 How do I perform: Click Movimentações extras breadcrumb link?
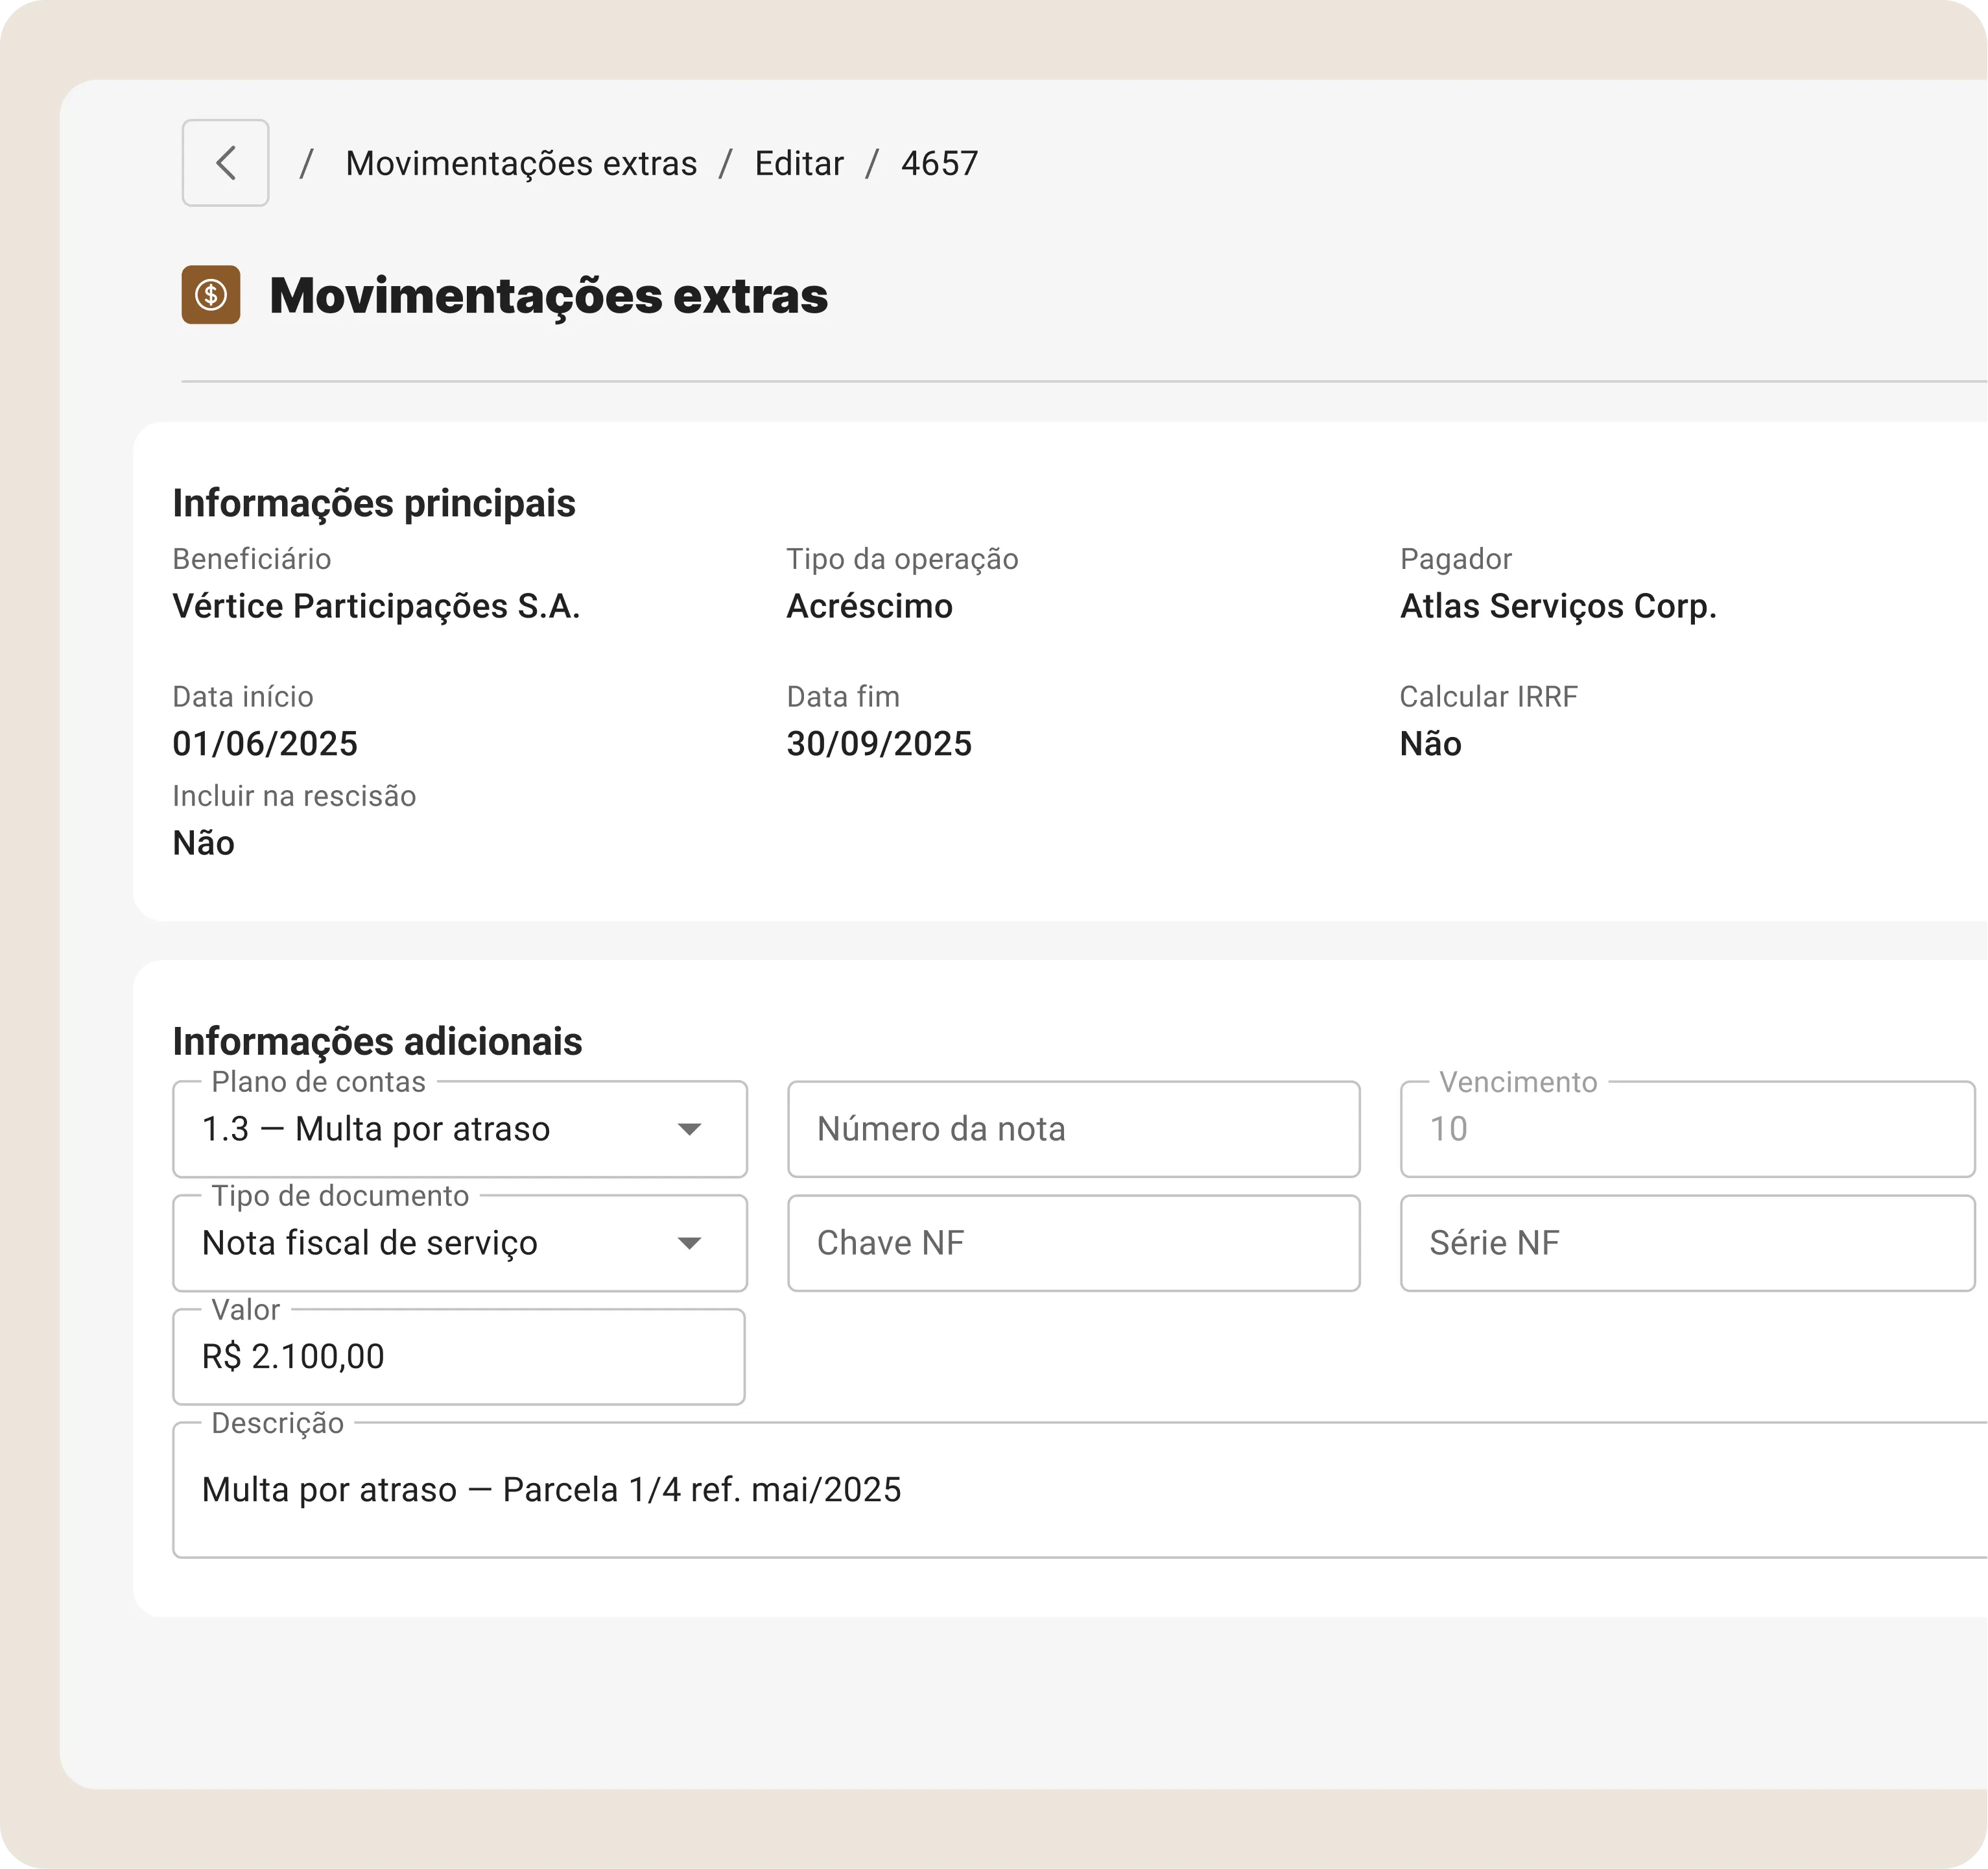point(521,163)
